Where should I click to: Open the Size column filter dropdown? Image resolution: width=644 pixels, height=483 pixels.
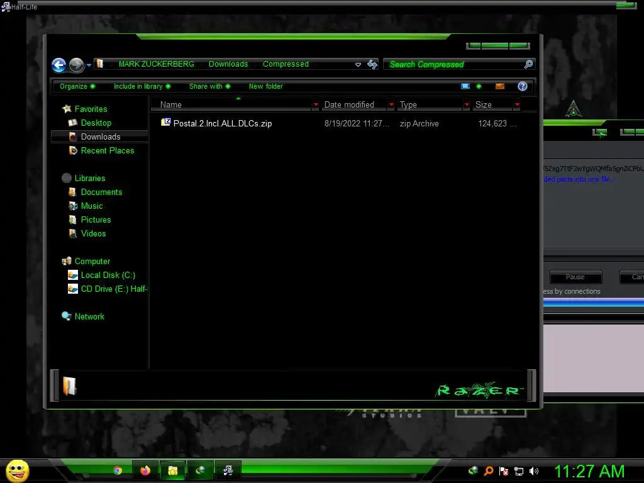click(517, 105)
